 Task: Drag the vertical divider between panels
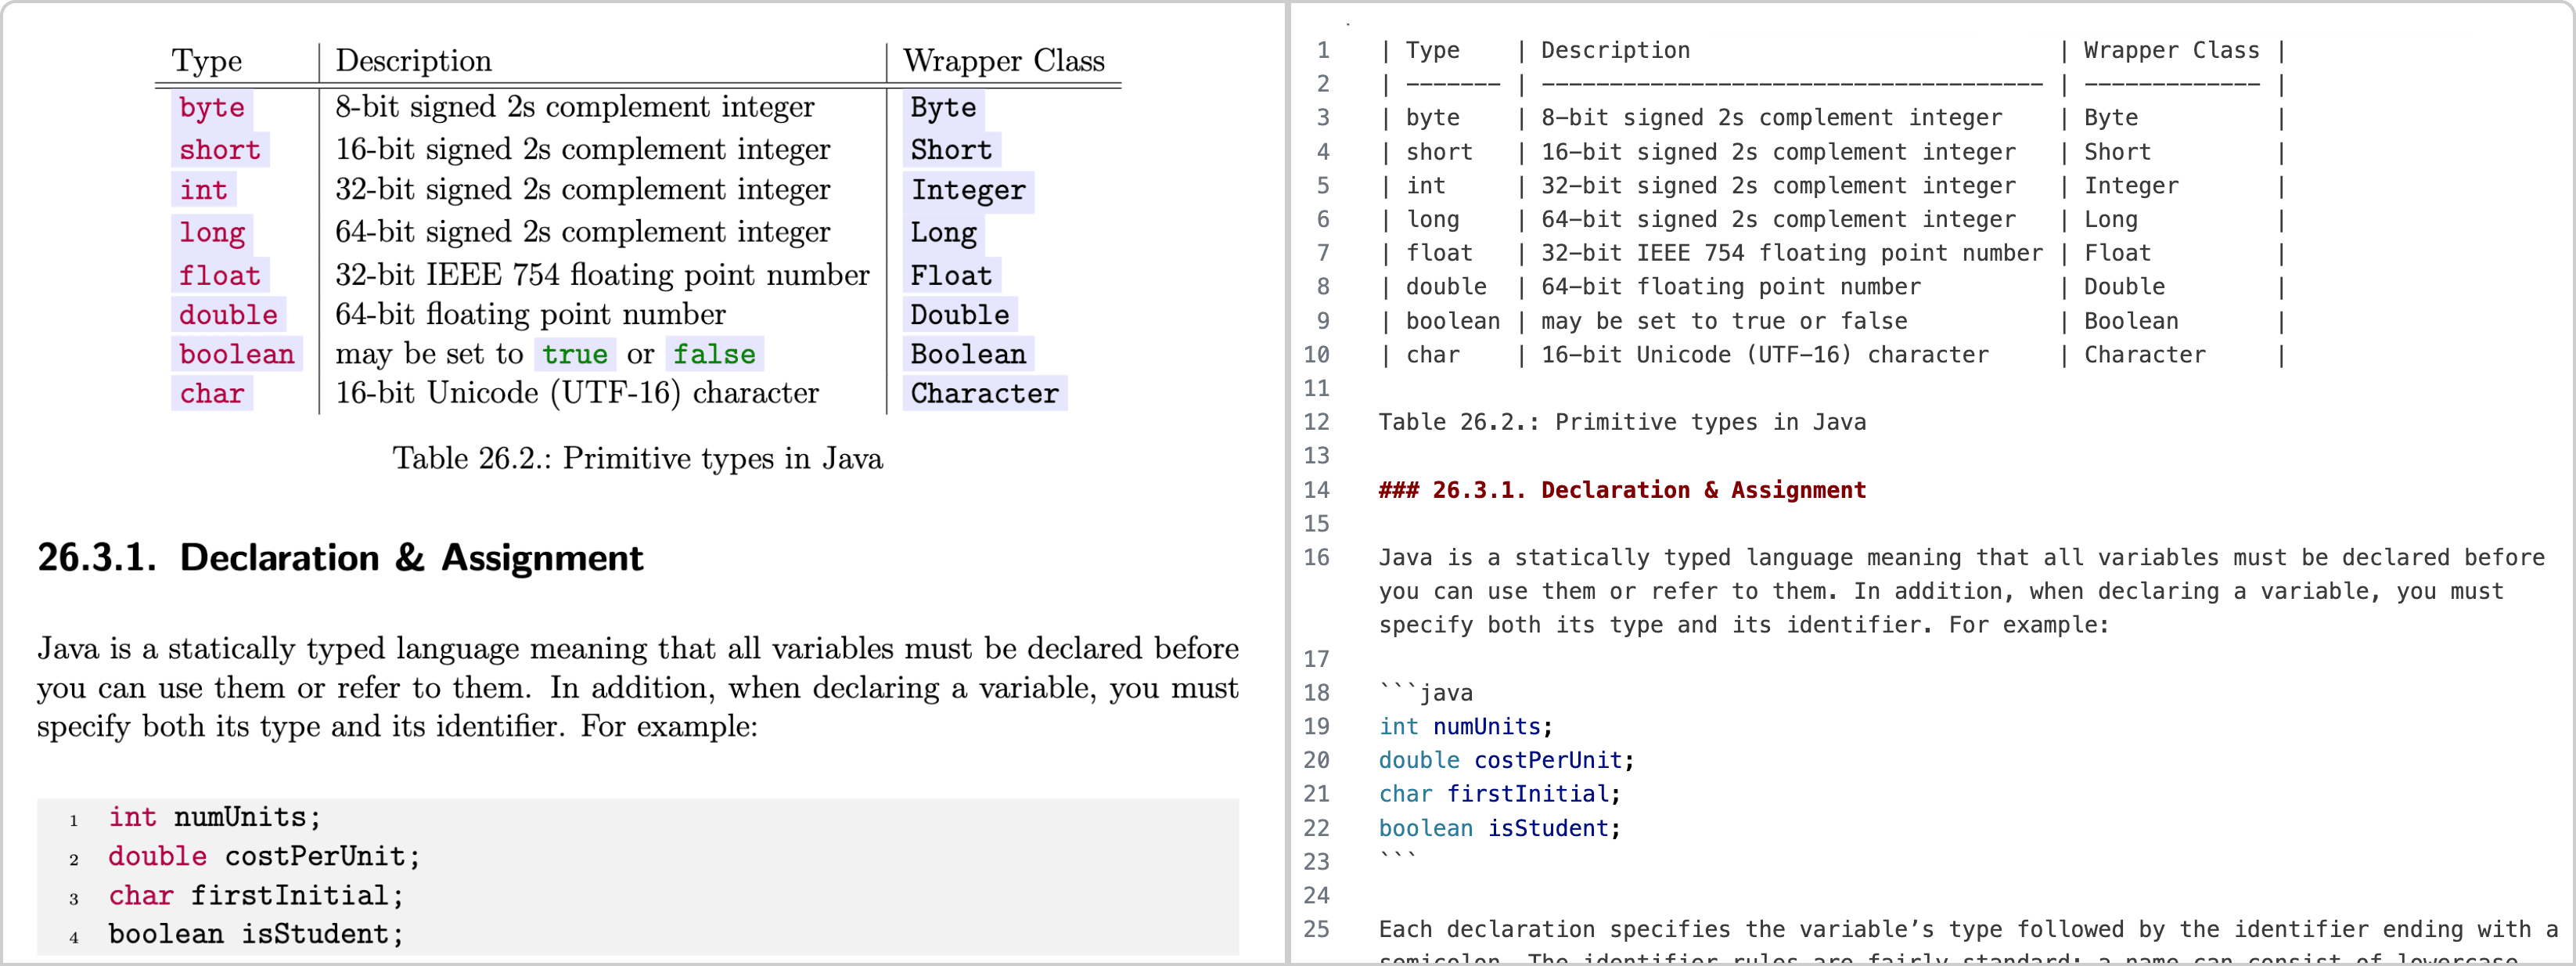pos(1286,483)
